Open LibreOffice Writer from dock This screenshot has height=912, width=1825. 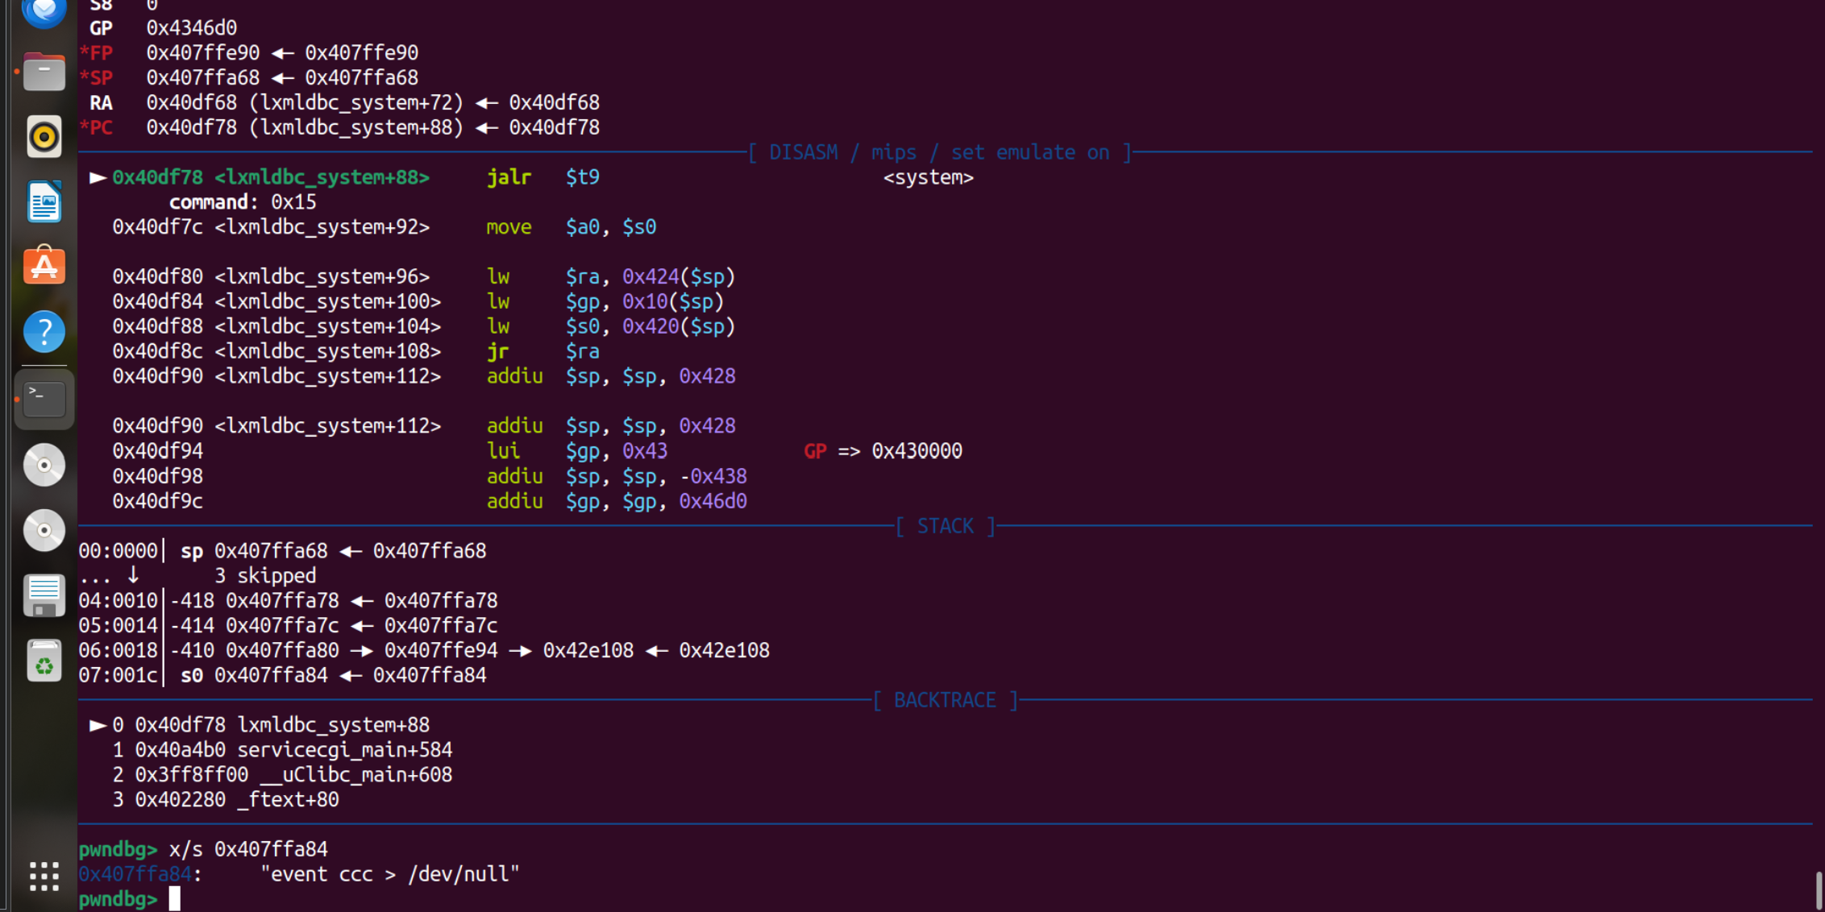click(44, 201)
